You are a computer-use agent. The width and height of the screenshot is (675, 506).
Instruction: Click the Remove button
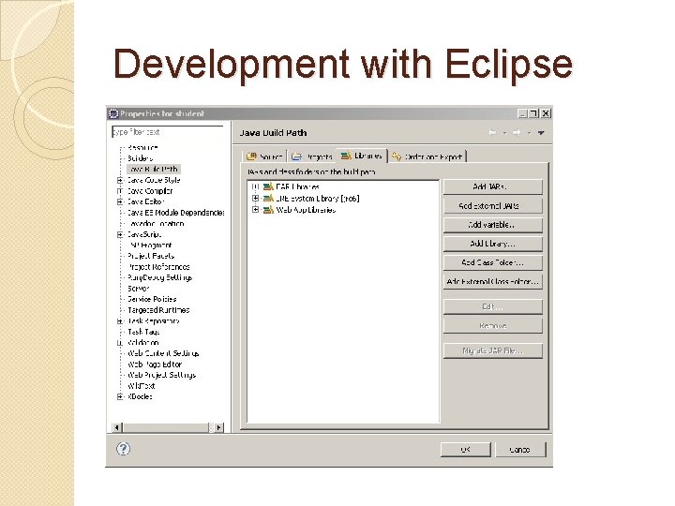point(493,326)
